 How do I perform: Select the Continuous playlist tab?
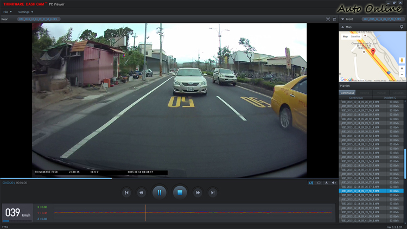tap(347, 93)
